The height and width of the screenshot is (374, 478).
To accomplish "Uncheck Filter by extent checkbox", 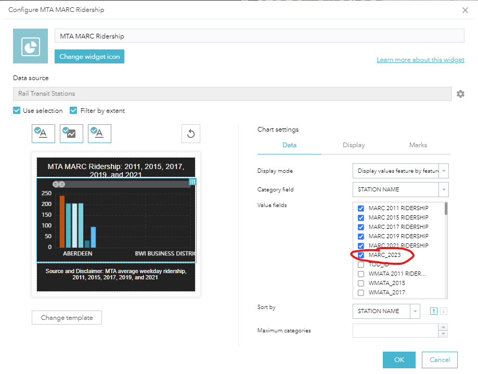I will coord(73,110).
